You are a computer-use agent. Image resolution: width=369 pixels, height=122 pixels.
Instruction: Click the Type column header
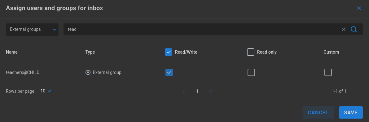[x=90, y=52]
